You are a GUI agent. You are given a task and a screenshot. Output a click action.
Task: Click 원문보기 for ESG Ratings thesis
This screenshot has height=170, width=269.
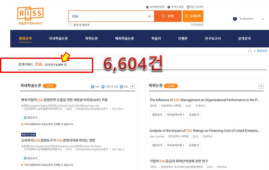tap(157, 145)
